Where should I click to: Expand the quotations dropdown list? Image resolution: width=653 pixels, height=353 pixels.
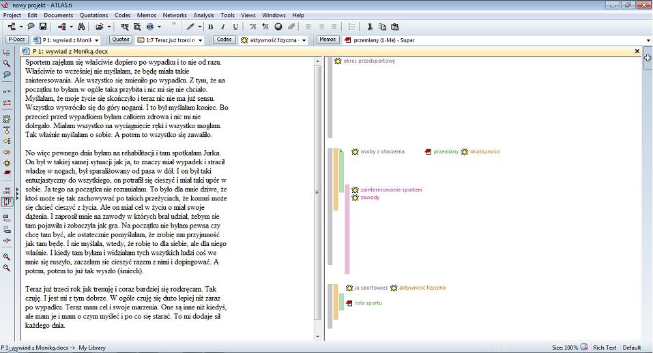201,40
